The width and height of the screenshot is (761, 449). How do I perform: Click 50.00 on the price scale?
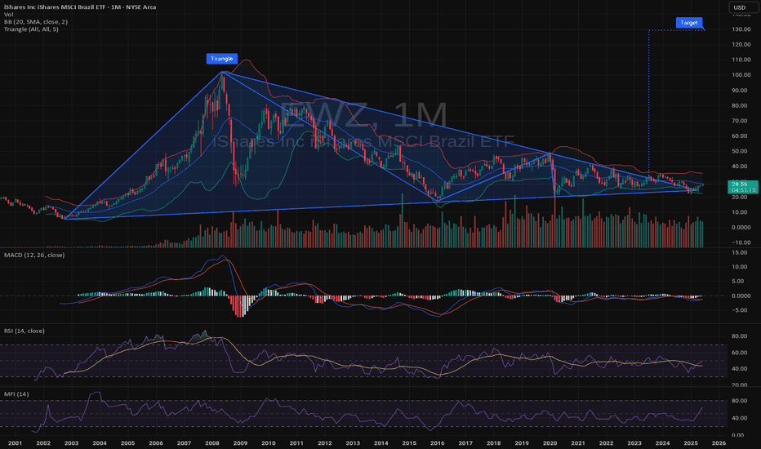click(741, 151)
